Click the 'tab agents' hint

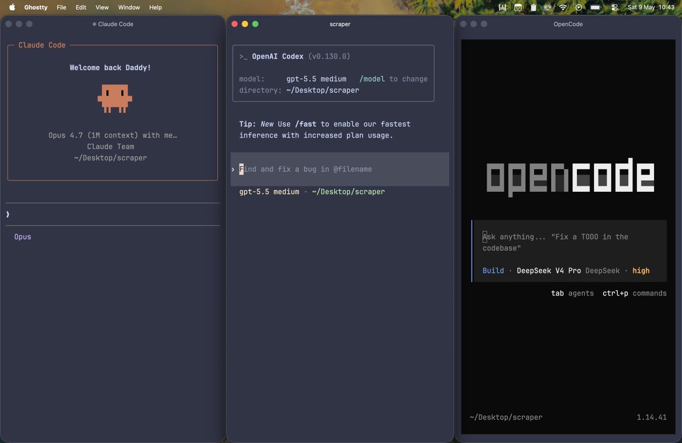[572, 293]
